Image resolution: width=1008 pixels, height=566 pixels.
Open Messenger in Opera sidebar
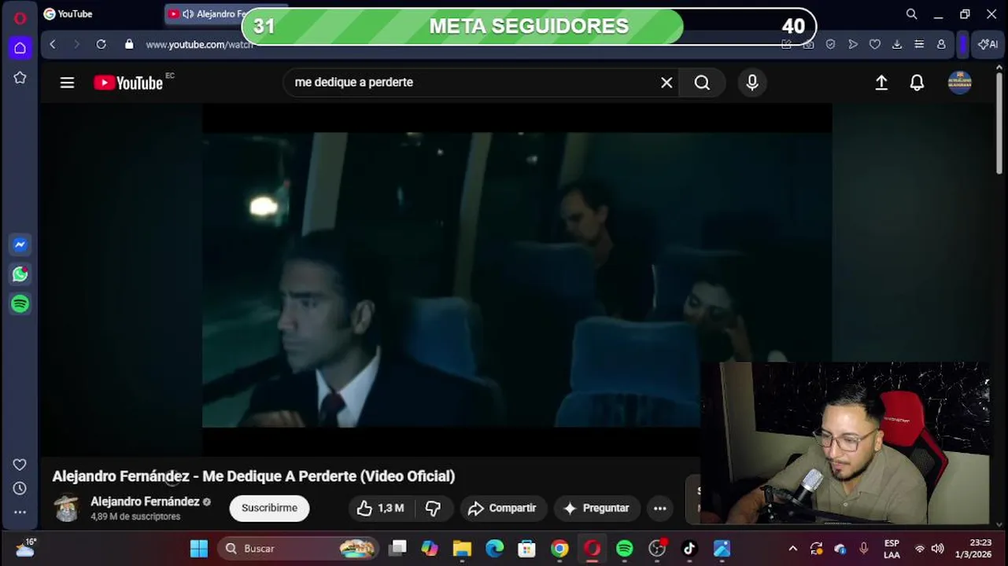pyautogui.click(x=20, y=244)
